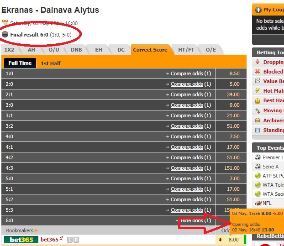284x246 pixels.
Task: Click the Best Handicaps coin icon
Action: click(258, 101)
